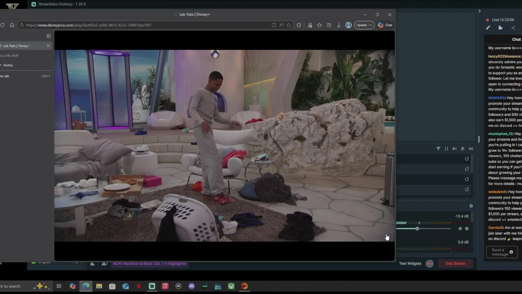Open Windows Task View from taskbar
This screenshot has height=294, width=522.
coord(59,286)
